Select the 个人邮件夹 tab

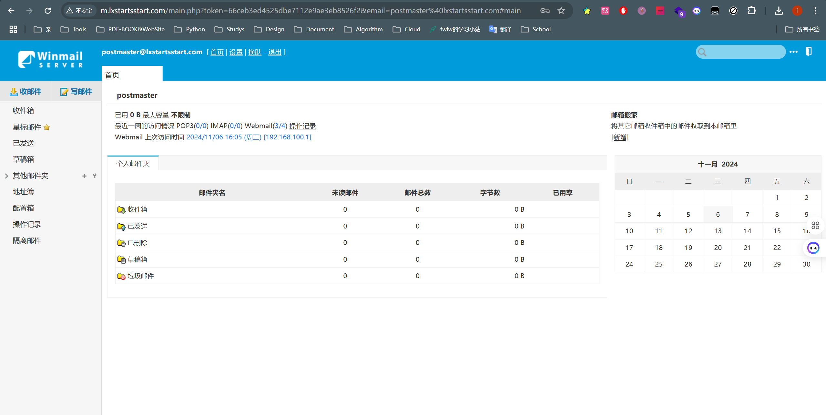[x=133, y=163]
